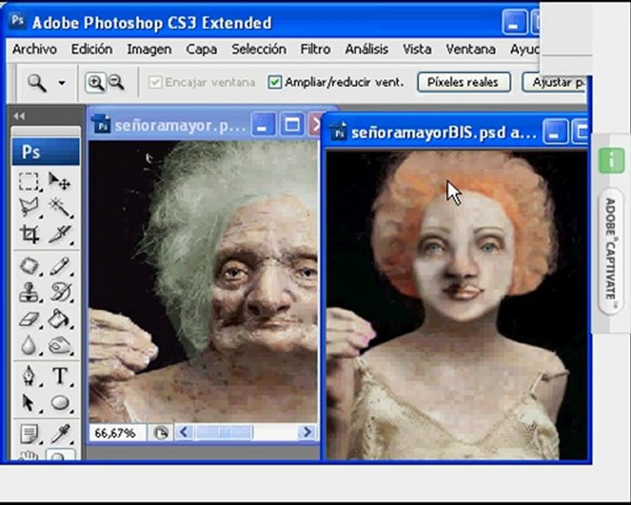
Task: Select the Magic Wand tool
Action: (x=60, y=207)
